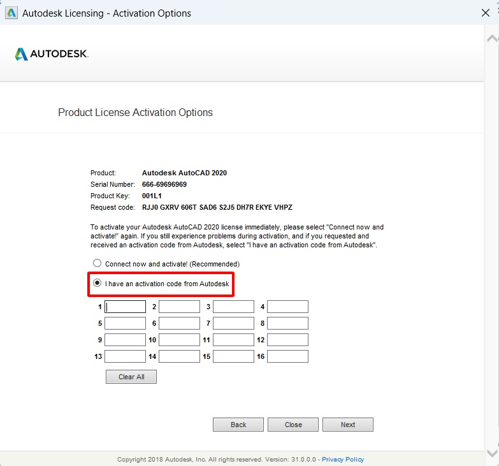Click activation code field 11
Image resolution: width=499 pixels, height=466 pixels.
point(233,340)
